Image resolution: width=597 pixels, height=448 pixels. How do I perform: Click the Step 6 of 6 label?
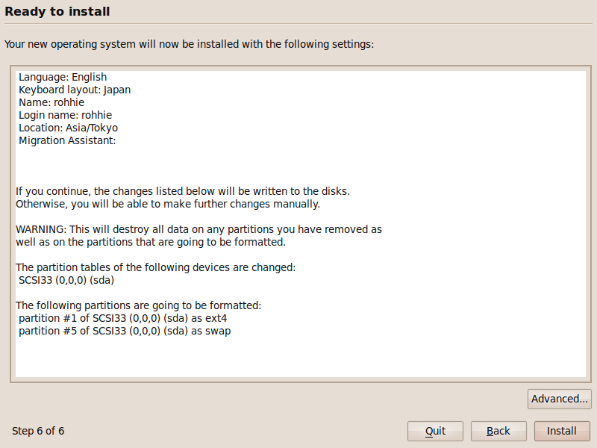pyautogui.click(x=38, y=431)
